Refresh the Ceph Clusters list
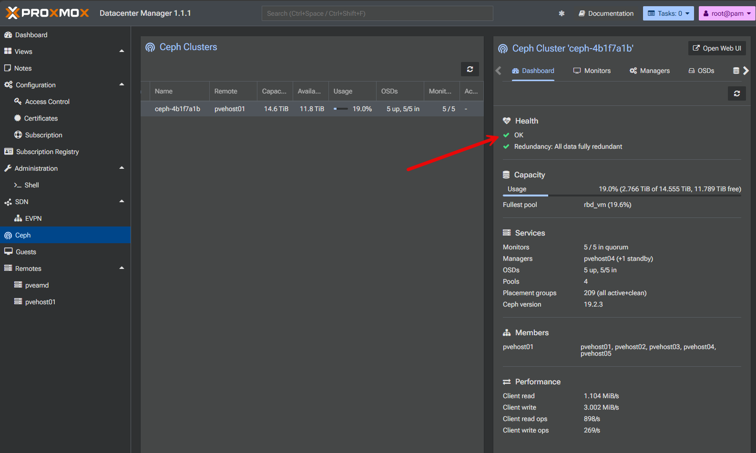The width and height of the screenshot is (756, 453). 470,69
